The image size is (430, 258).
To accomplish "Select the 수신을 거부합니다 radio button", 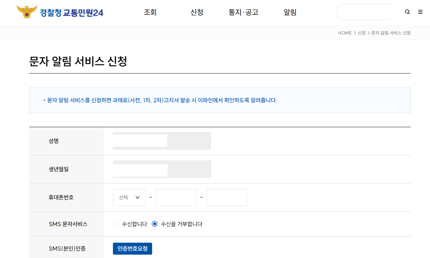I will 155,224.
